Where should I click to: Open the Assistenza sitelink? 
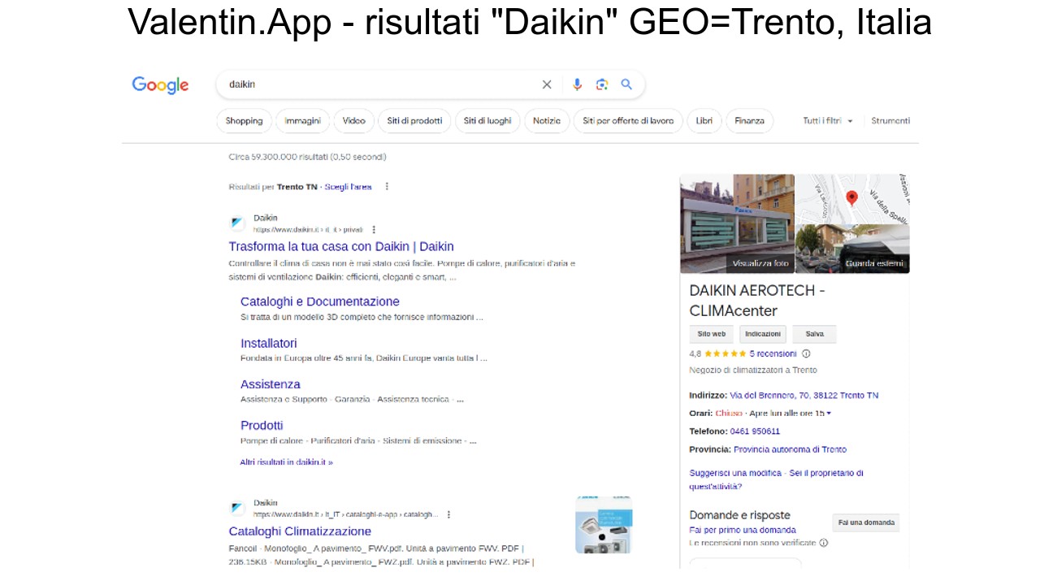[x=271, y=384]
